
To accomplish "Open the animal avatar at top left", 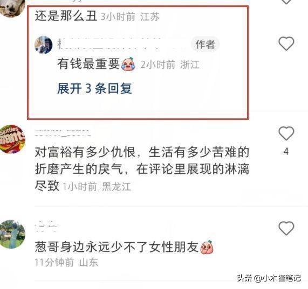I will (12, 8).
